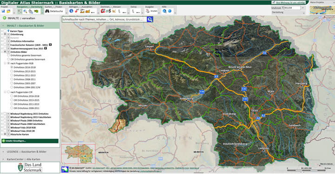
Task: Open the Zeichnen Messen toolbar group
Action: click(x=111, y=7)
